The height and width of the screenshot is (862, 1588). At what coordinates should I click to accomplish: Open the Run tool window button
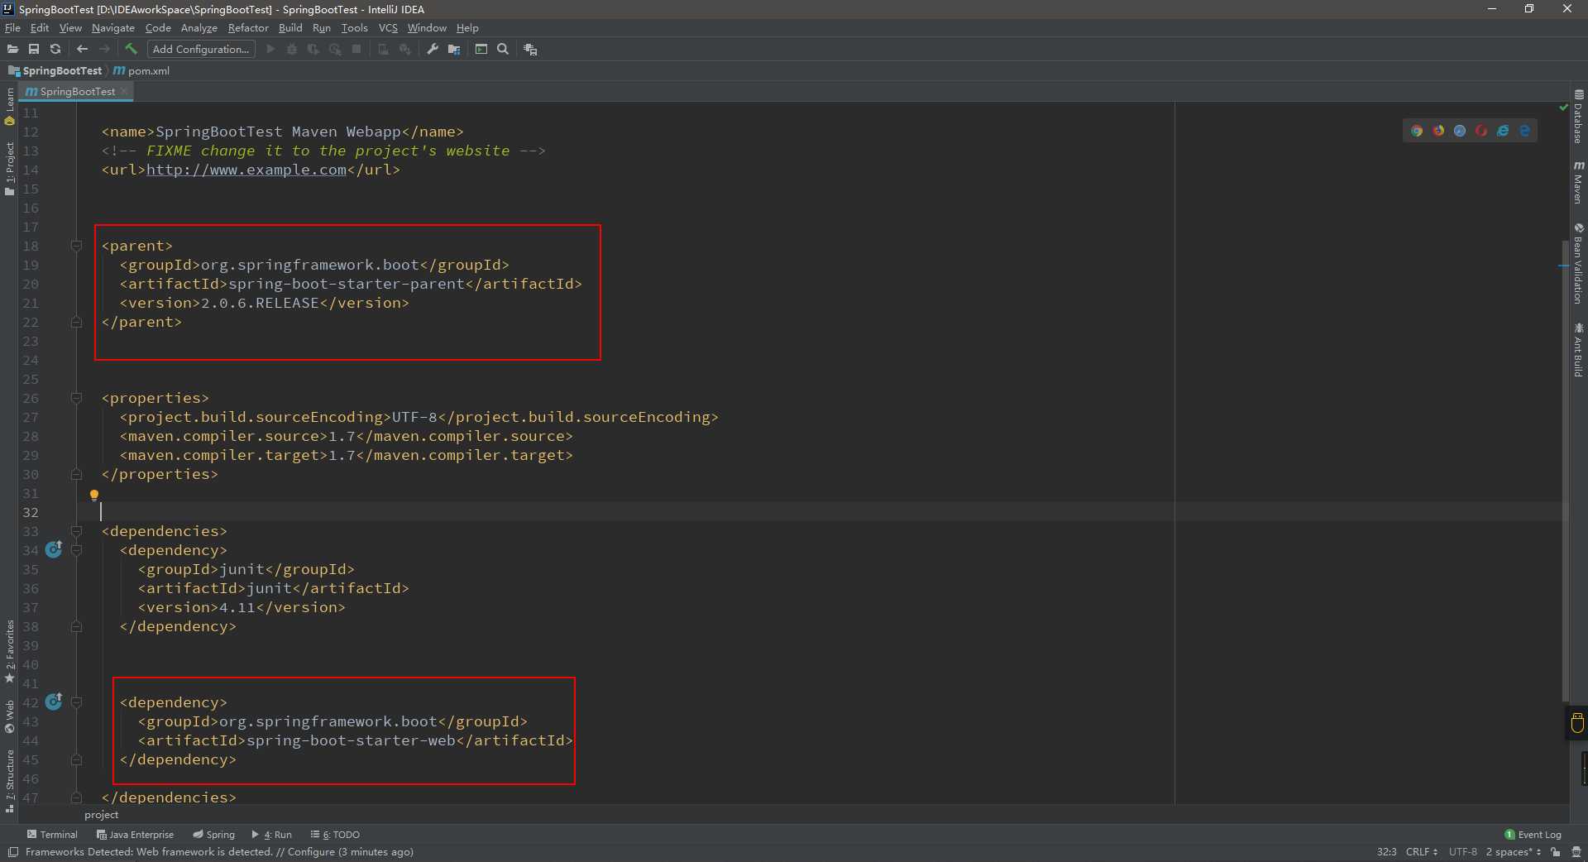tap(272, 835)
